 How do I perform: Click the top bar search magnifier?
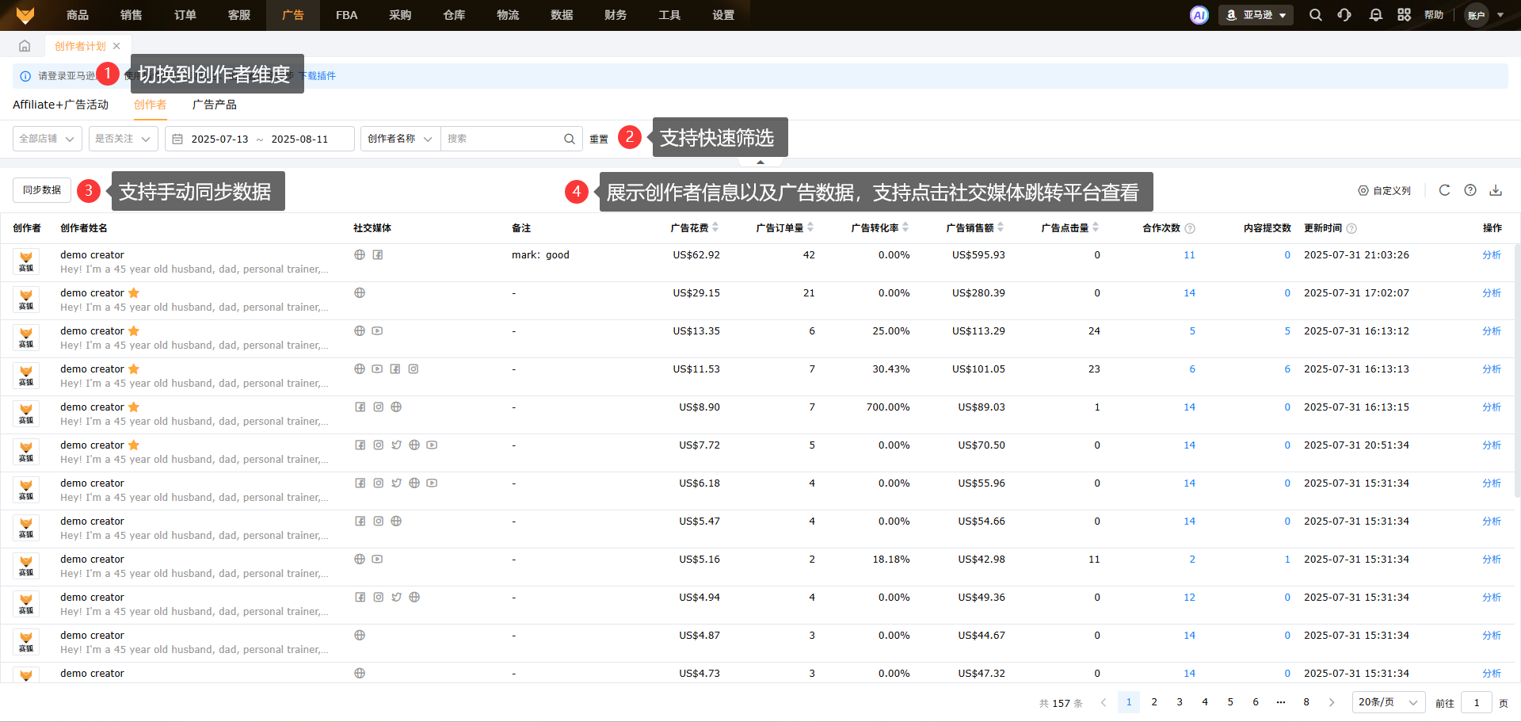(x=1315, y=15)
